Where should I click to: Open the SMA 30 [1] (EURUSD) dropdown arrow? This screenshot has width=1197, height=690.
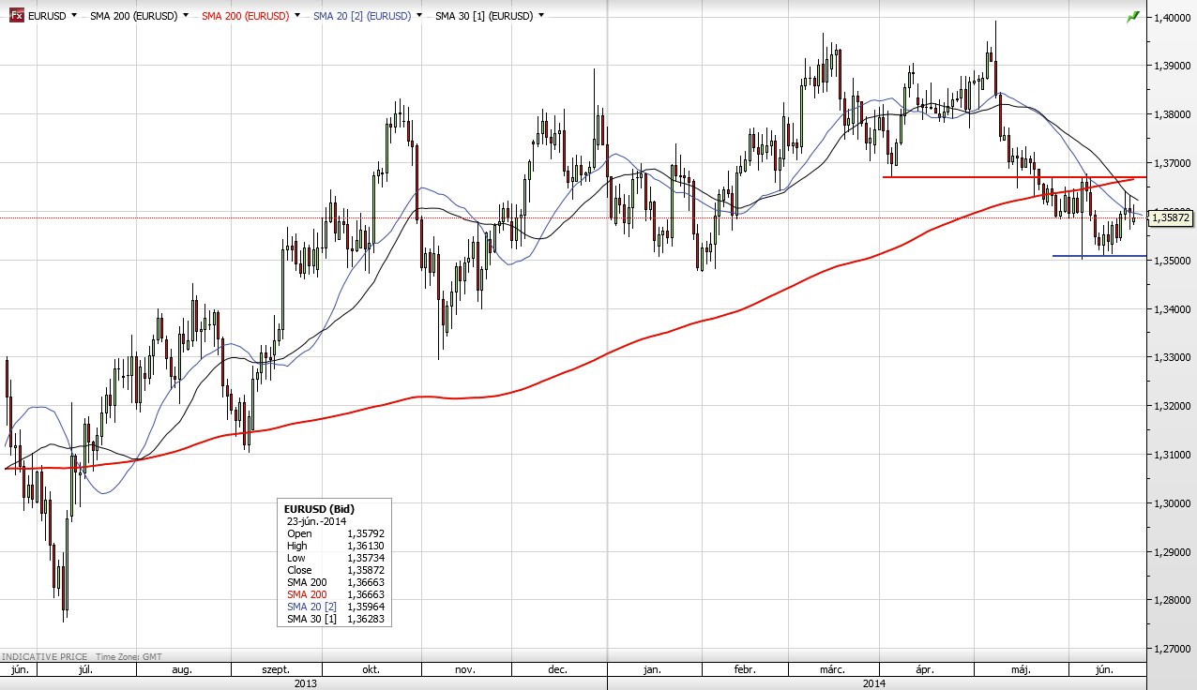click(x=541, y=16)
